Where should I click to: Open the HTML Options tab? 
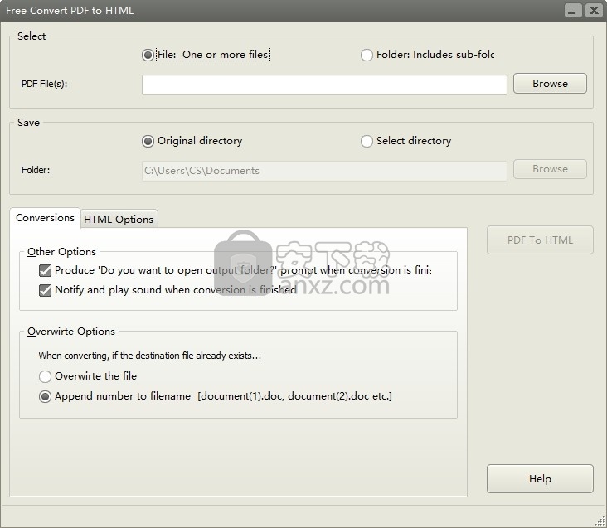click(x=119, y=220)
